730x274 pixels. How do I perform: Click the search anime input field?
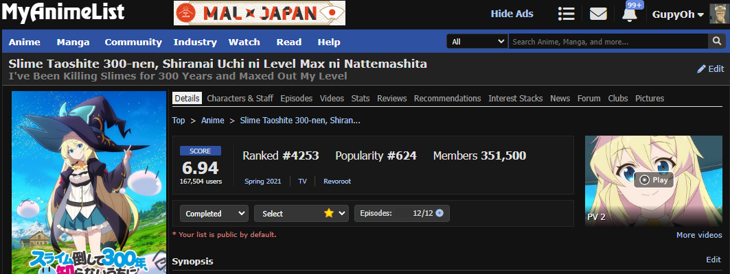pos(606,42)
